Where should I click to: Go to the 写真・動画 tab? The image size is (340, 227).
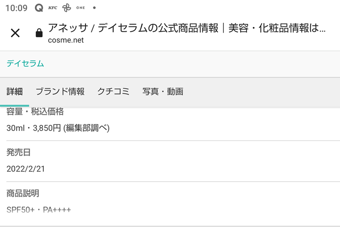click(x=163, y=92)
